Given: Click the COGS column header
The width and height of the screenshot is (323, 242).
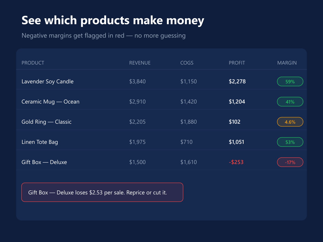Looking at the screenshot, I should [187, 63].
